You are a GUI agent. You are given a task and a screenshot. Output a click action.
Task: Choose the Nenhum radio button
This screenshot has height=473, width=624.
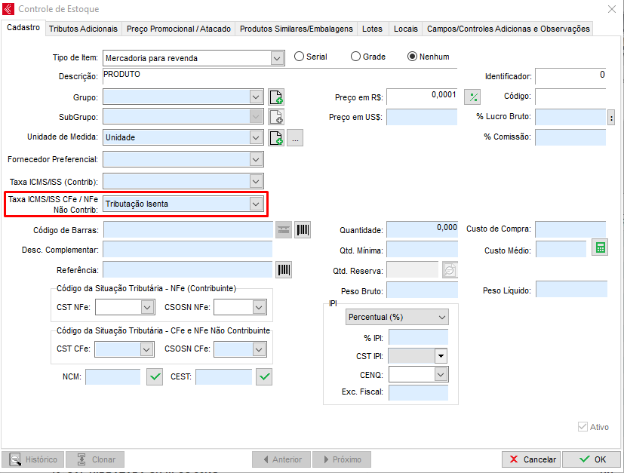pyautogui.click(x=413, y=57)
